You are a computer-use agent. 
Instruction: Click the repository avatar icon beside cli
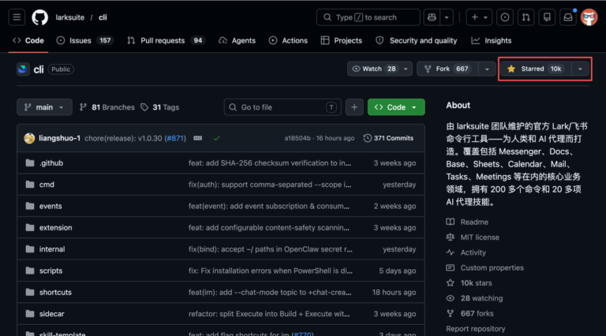point(23,69)
